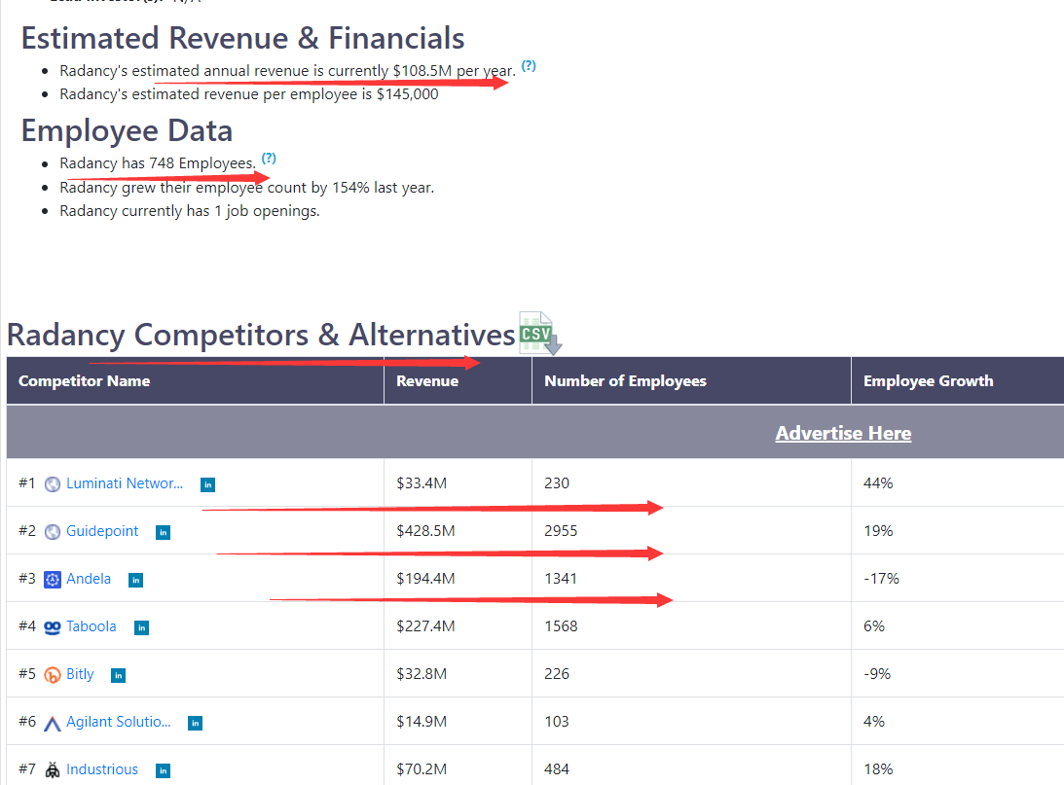Open Guidepoint LinkedIn icon
The height and width of the screenshot is (785, 1064).
click(163, 533)
